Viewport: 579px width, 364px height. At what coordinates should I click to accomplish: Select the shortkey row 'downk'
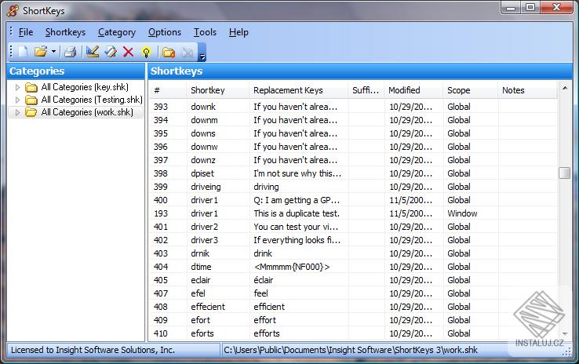click(353, 107)
